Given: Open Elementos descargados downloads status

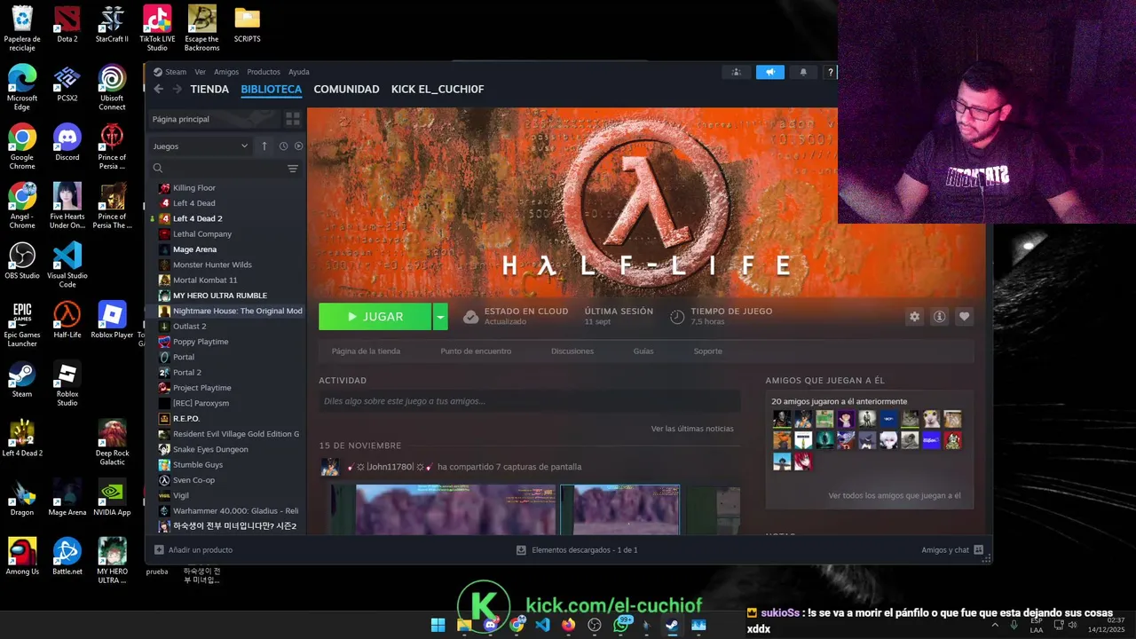Looking at the screenshot, I should click(577, 550).
